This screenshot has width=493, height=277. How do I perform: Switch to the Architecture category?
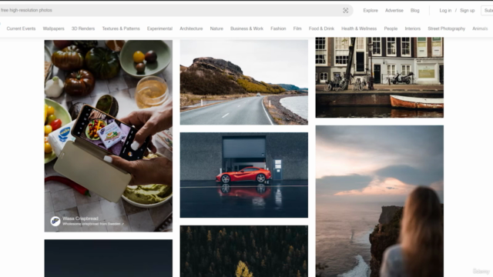coord(191,28)
